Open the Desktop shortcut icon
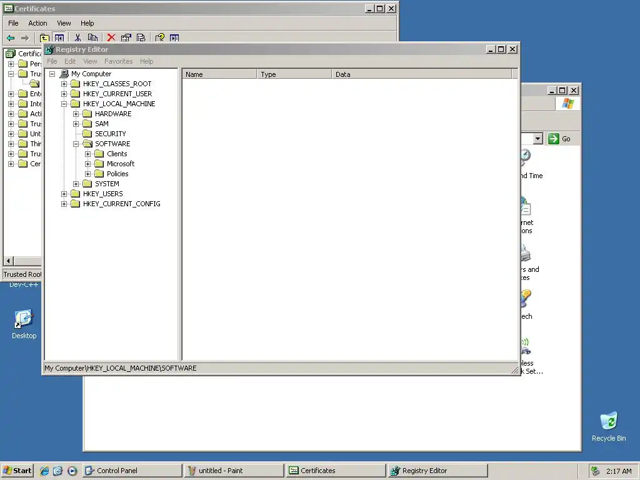Screen dimensions: 640x480 pos(24,319)
